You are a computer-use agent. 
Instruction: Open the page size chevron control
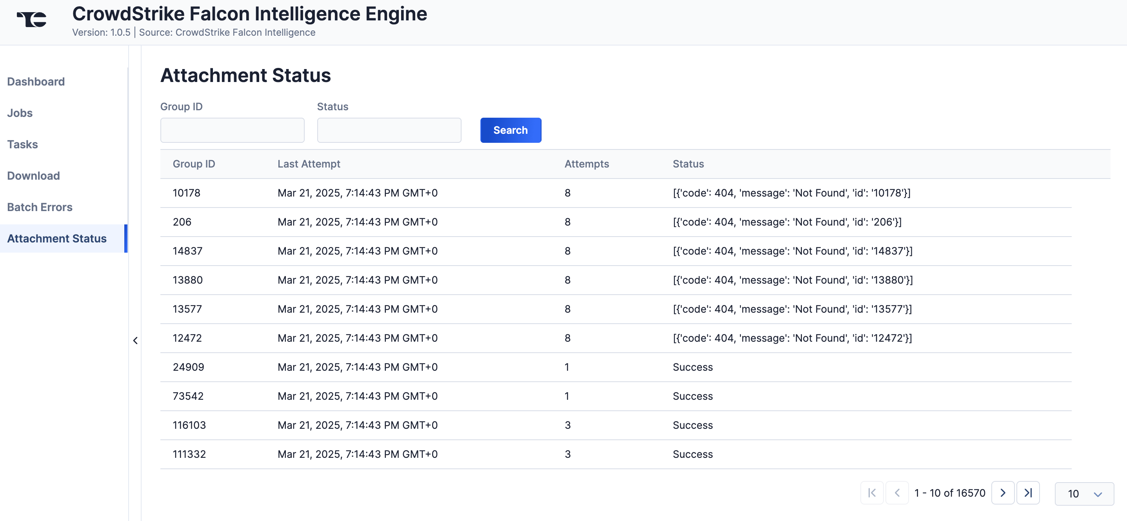click(1097, 494)
